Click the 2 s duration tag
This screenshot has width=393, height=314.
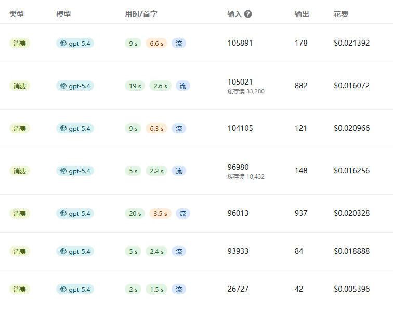coord(133,289)
